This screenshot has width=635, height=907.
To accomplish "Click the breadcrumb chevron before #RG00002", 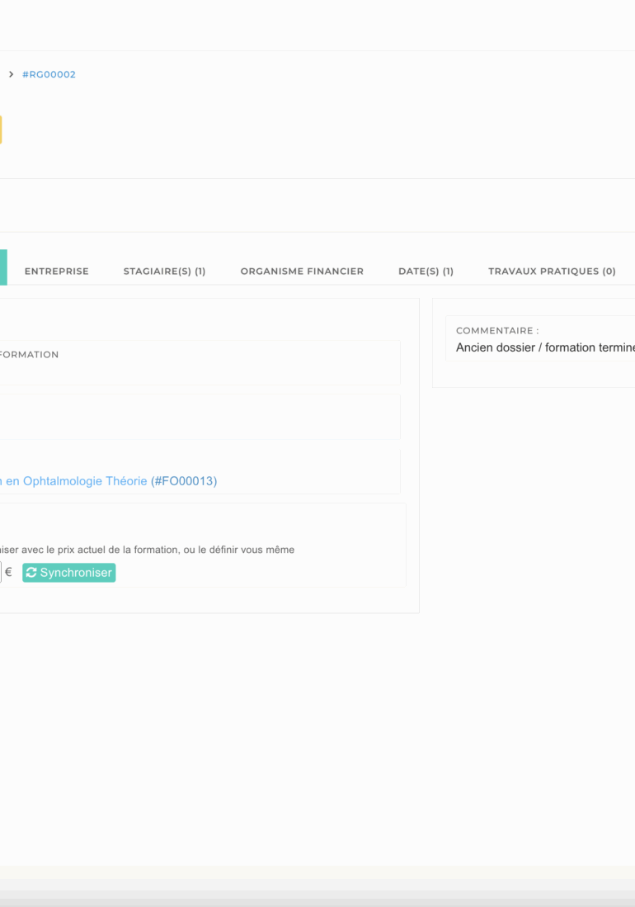I will point(11,74).
